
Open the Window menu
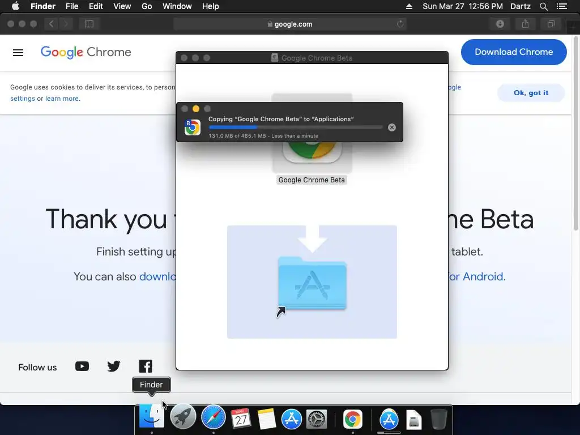(x=177, y=6)
